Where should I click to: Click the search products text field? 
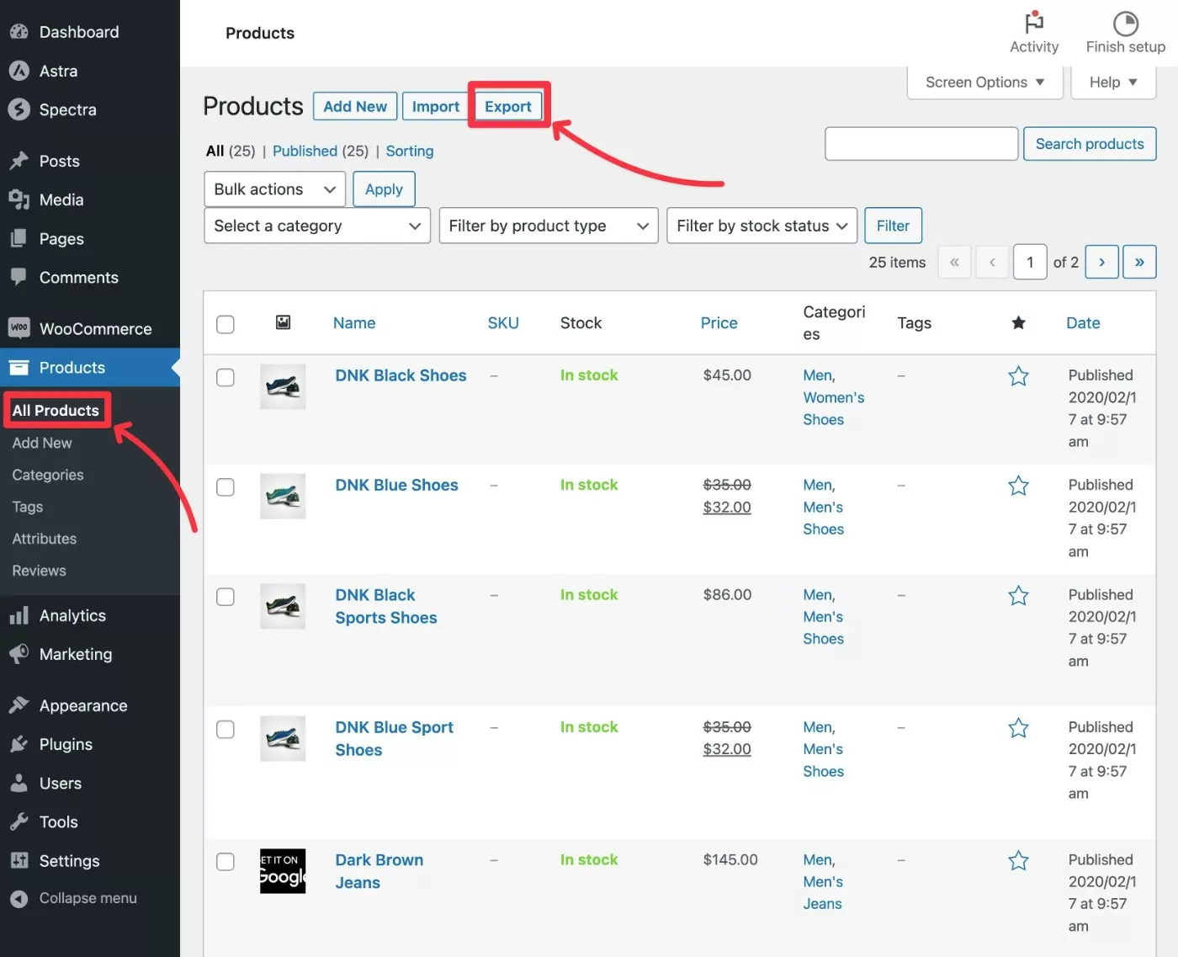pos(921,144)
